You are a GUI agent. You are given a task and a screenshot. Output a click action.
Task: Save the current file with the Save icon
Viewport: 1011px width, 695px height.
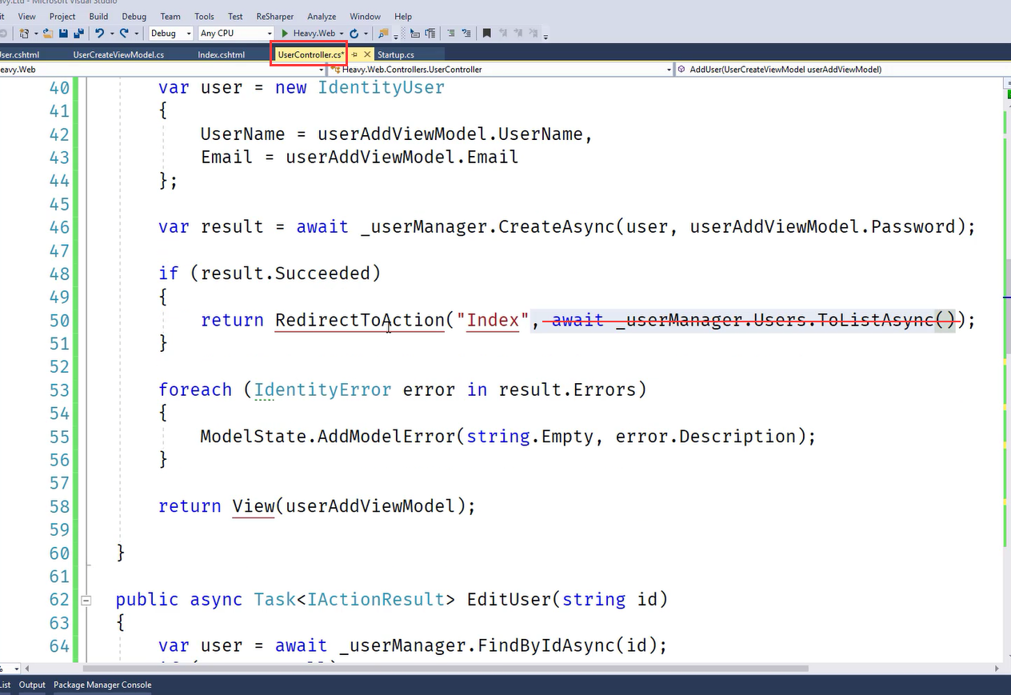pos(63,34)
